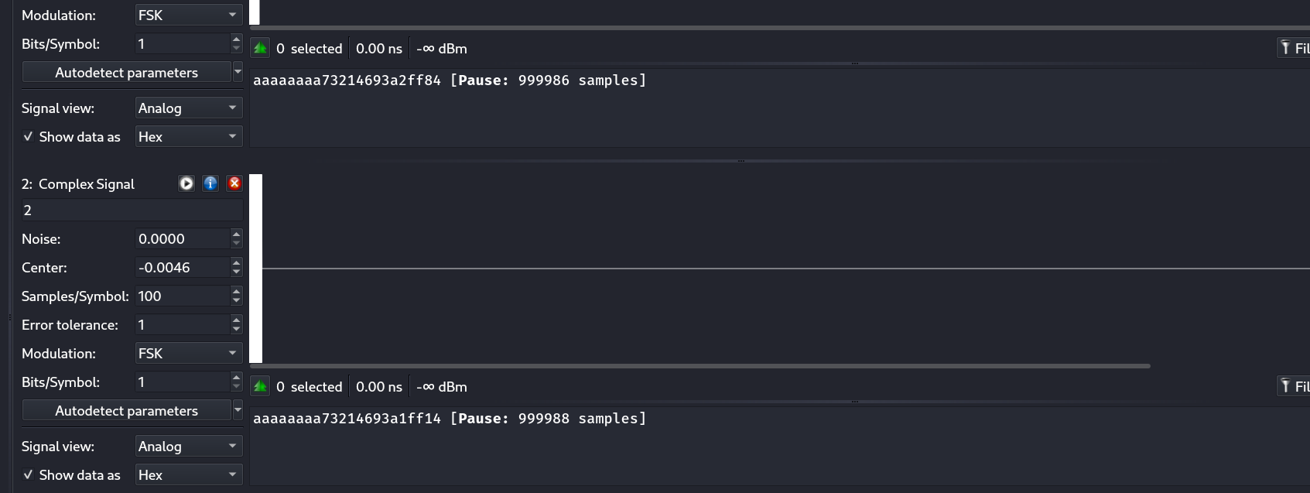
Task: Toggle lower 'Show data as' checkbox
Action: click(28, 474)
